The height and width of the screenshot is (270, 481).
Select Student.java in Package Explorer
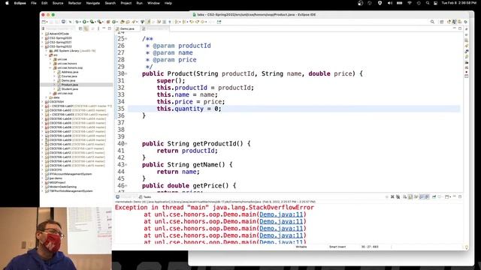coord(69,89)
